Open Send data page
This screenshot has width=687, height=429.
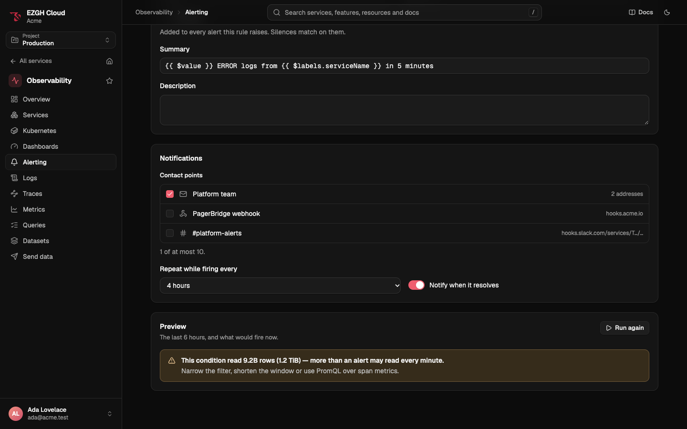coord(61,256)
